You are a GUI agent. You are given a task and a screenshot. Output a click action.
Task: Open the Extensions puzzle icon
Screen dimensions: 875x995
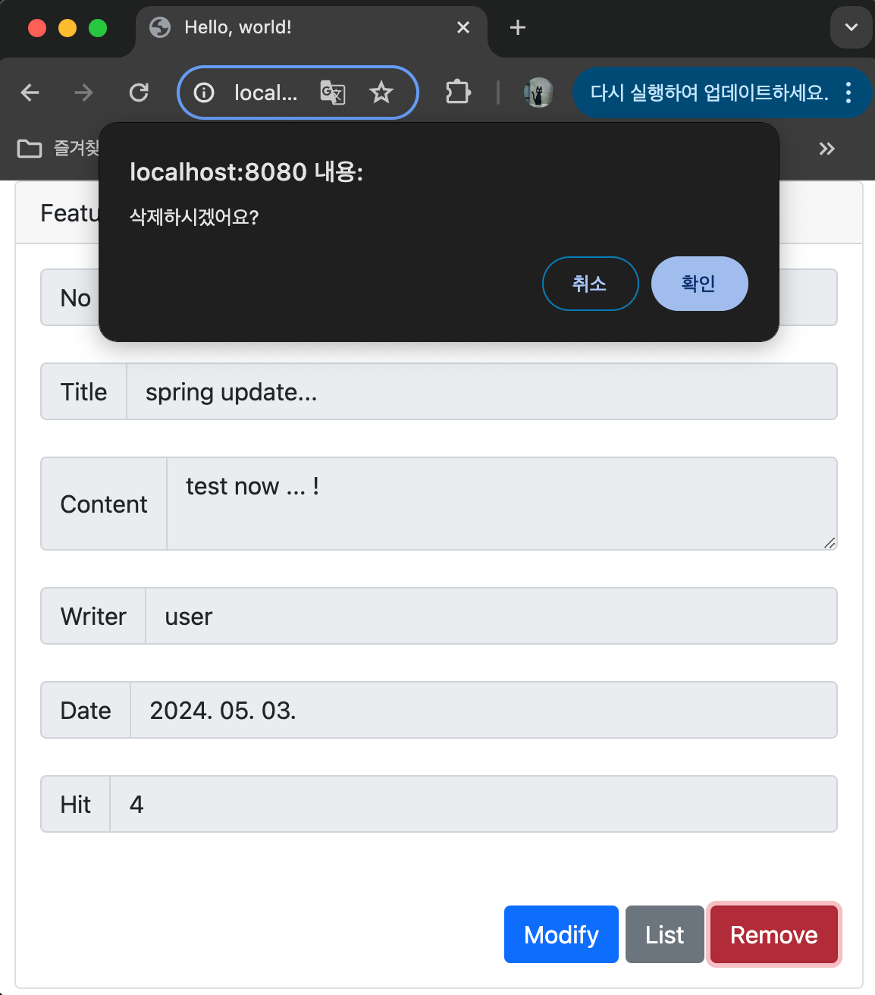coord(458,93)
